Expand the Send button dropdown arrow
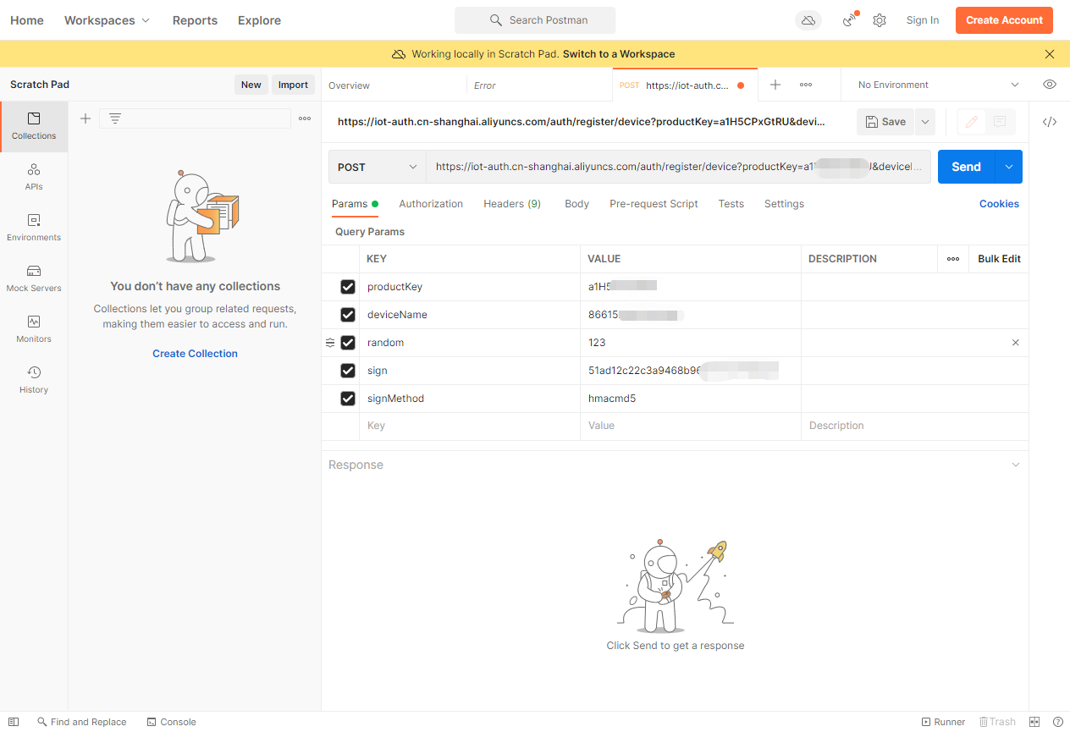The width and height of the screenshot is (1070, 732). 1009,167
